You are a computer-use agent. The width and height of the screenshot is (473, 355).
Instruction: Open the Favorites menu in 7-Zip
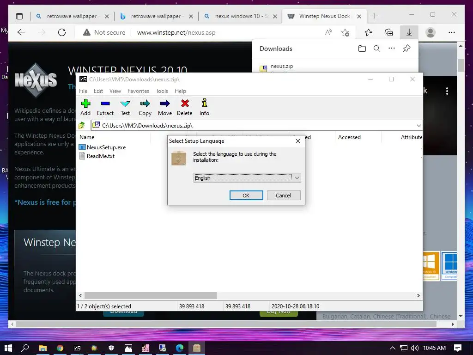tap(138, 91)
